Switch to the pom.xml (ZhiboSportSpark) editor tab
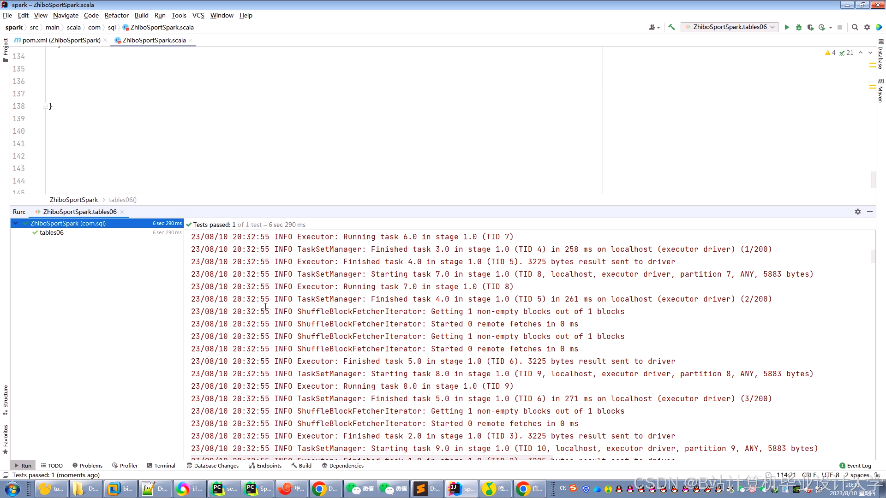The image size is (886, 498). [x=61, y=40]
